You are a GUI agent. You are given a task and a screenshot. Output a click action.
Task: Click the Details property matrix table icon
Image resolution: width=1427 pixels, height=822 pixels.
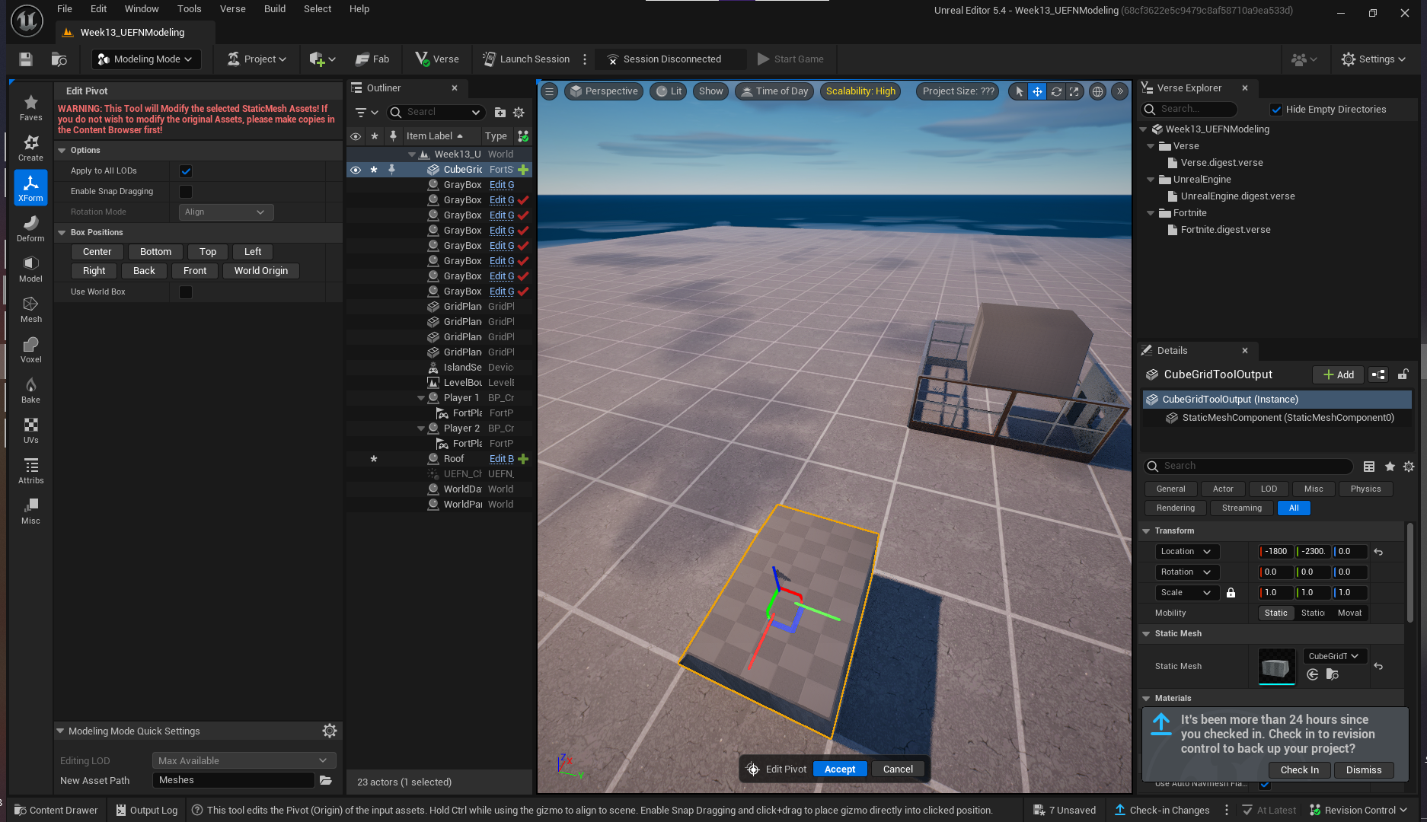coord(1369,467)
